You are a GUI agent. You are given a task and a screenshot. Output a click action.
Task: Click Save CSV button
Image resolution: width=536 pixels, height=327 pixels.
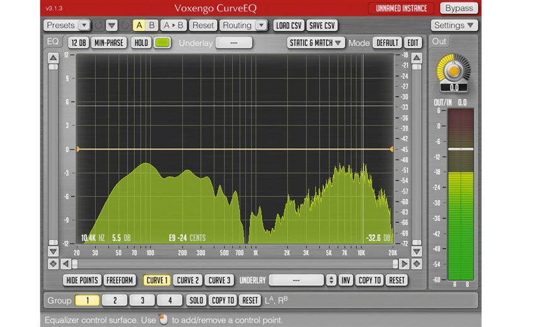click(x=322, y=25)
